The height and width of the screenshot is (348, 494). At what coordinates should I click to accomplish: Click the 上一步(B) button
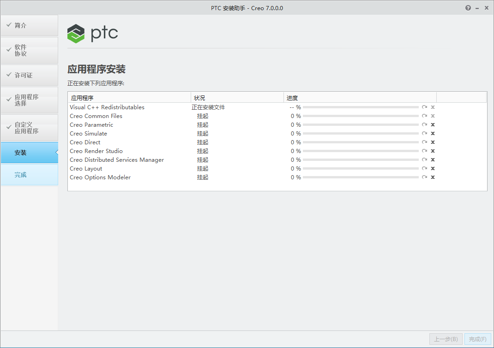point(446,339)
